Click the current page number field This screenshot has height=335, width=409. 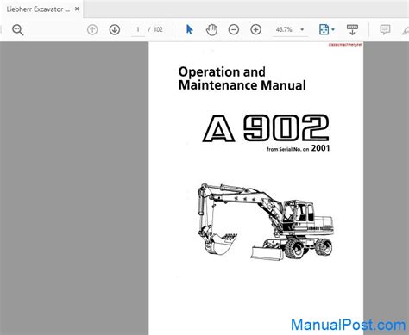coord(138,29)
